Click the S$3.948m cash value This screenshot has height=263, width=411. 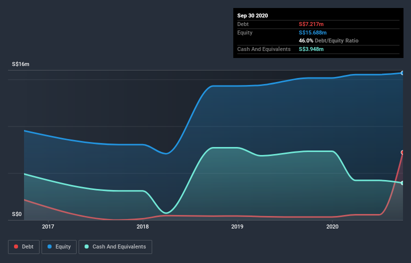[311, 49]
